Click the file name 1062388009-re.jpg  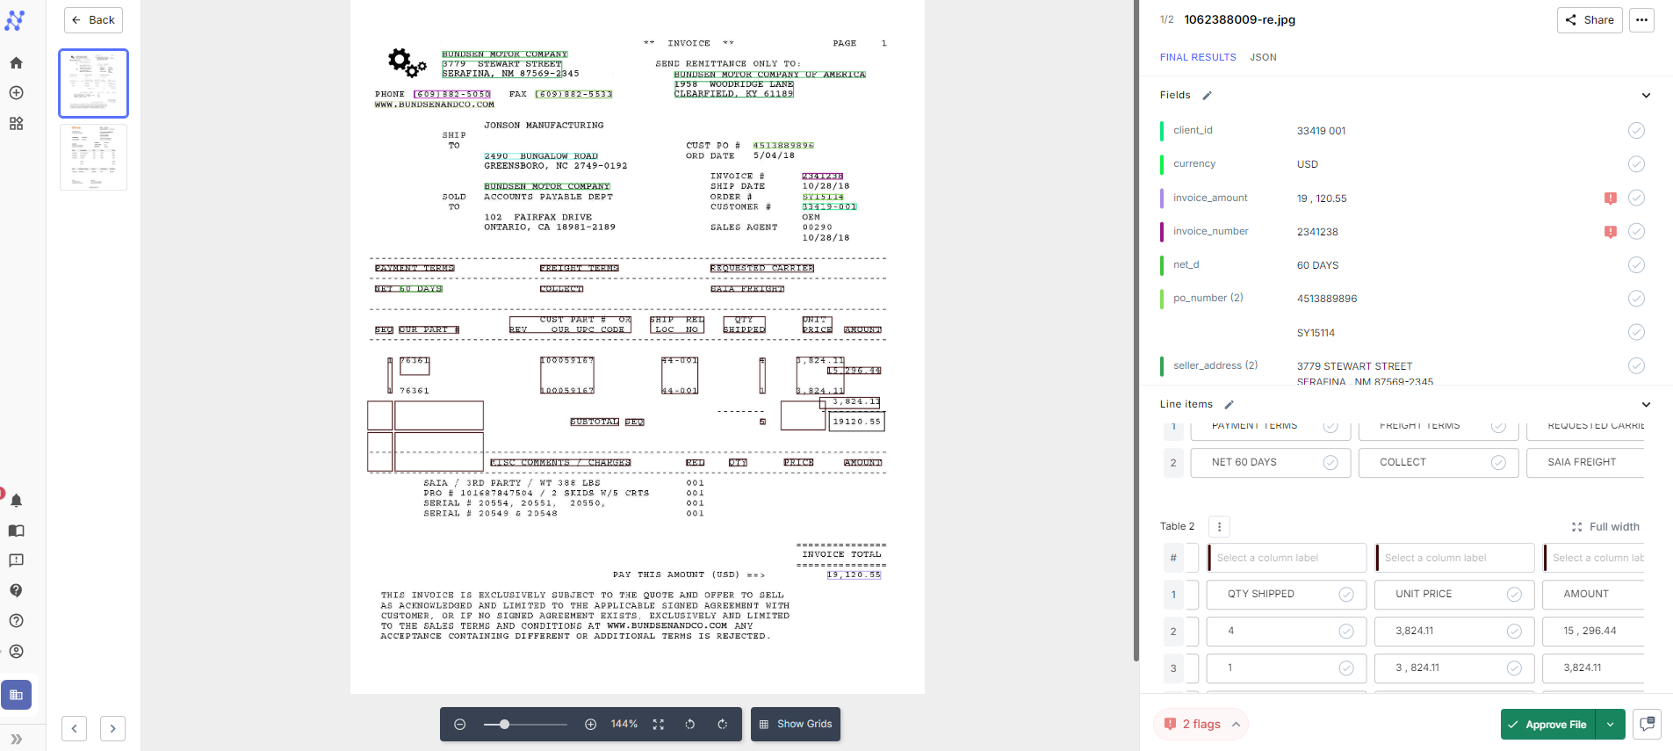click(1239, 19)
